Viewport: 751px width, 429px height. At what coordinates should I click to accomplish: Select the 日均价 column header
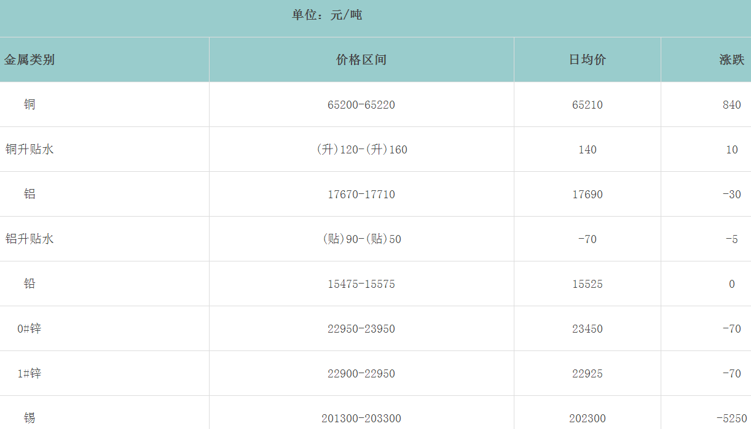click(587, 60)
